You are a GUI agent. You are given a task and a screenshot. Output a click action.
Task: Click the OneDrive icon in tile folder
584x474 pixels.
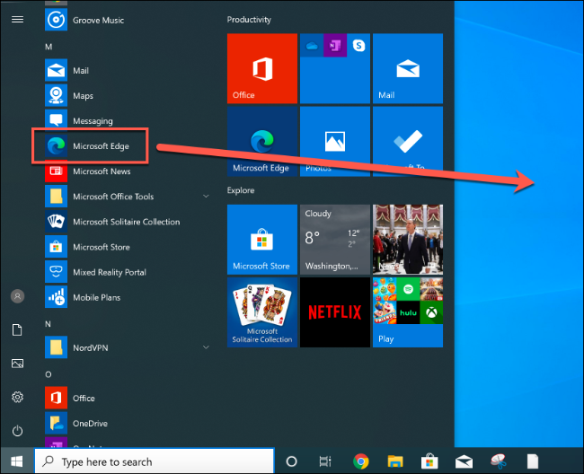pyautogui.click(x=312, y=46)
